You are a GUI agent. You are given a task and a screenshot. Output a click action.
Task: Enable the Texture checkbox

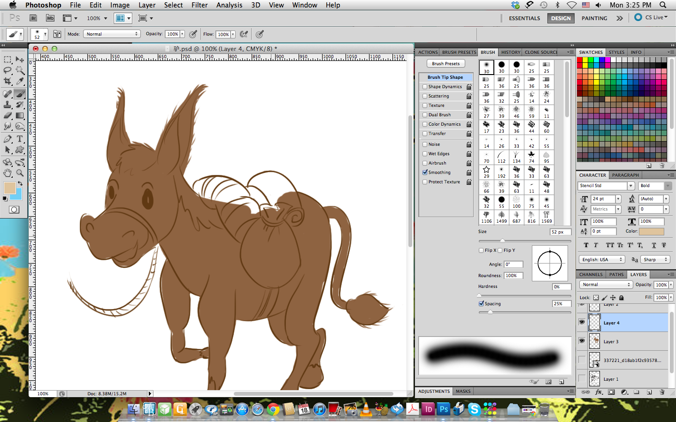(425, 105)
